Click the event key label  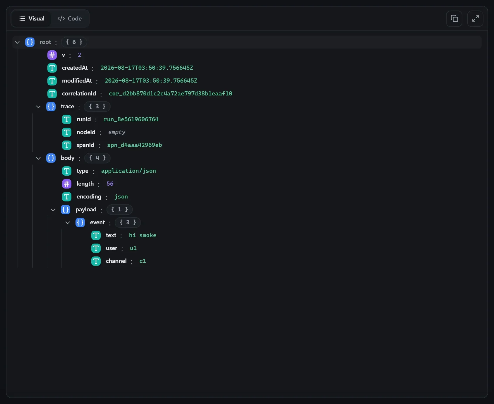[x=97, y=222]
